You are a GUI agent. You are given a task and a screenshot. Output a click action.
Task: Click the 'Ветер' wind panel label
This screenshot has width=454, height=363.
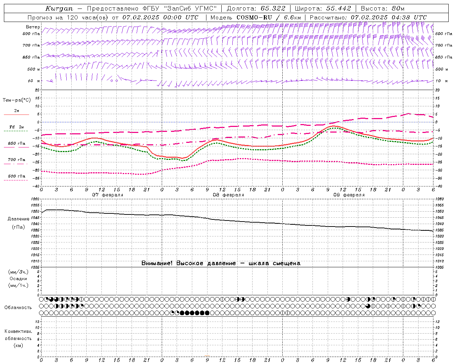click(x=33, y=27)
